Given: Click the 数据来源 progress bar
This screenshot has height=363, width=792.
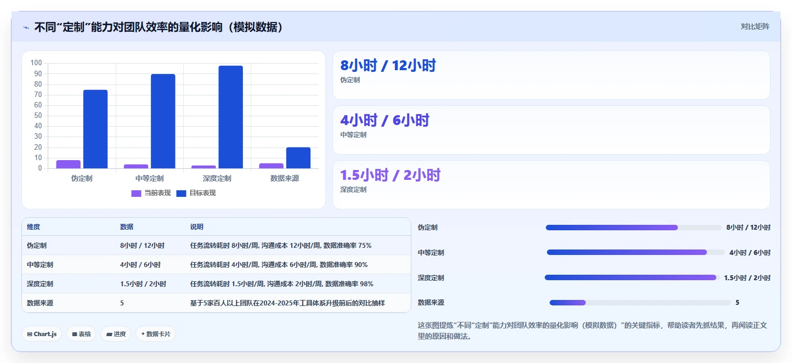Looking at the screenshot, I should pos(640,303).
